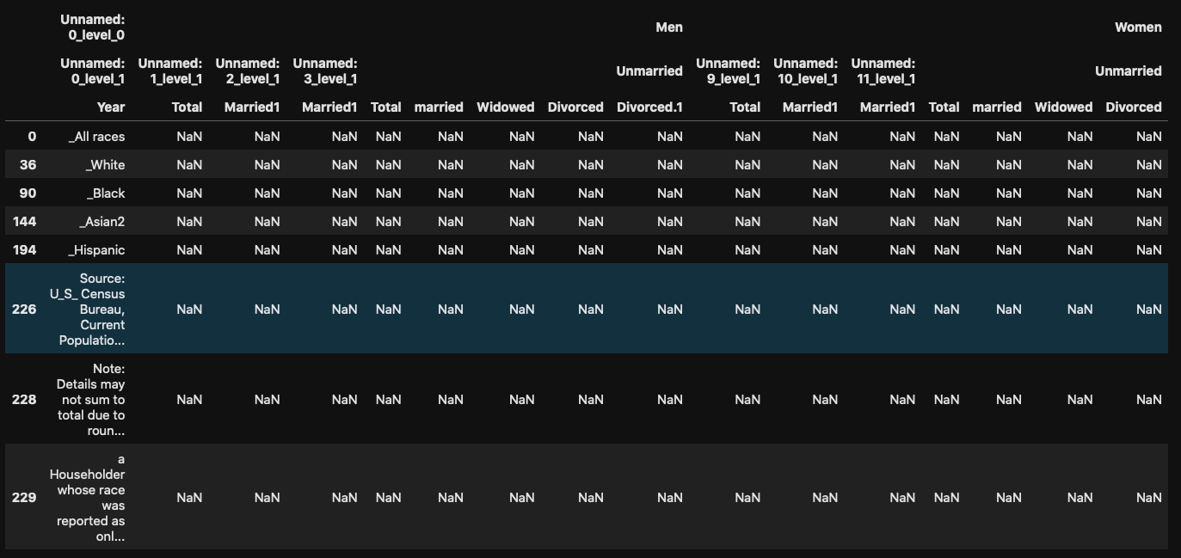
Task: Click the 'Unnamed: 1_level_1' column header
Action: click(x=170, y=71)
